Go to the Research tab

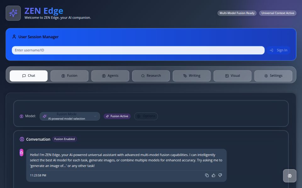[151, 76]
